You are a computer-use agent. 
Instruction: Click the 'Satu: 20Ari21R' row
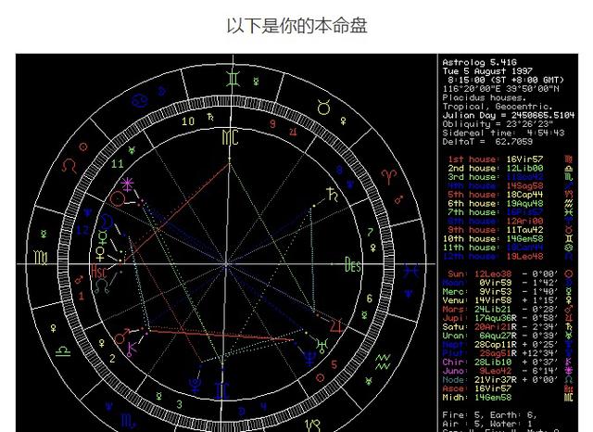[x=508, y=327]
